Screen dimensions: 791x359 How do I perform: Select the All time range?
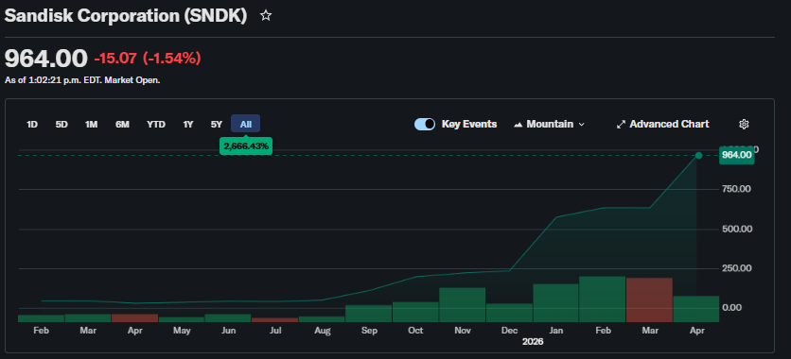click(246, 124)
